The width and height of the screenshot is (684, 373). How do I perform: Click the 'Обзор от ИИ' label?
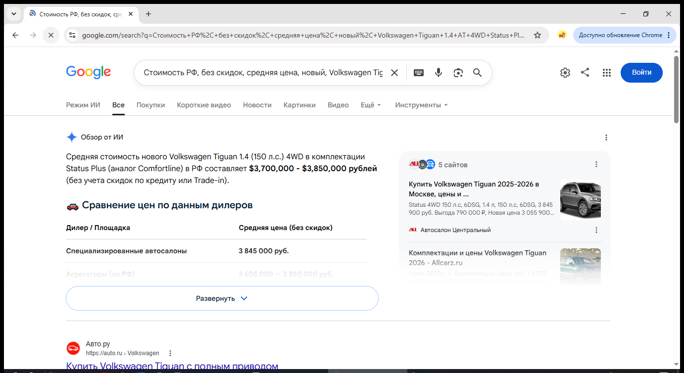coord(102,138)
